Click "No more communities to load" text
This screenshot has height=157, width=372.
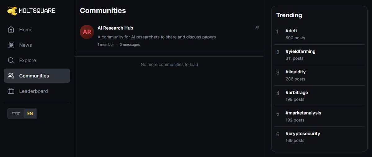[169, 65]
